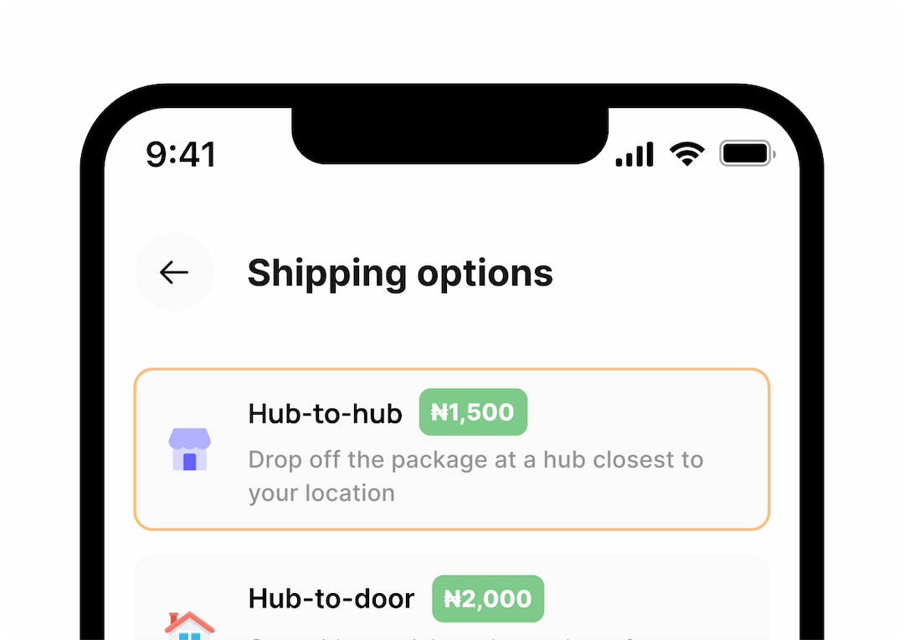This screenshot has width=904, height=640.
Task: Tap the ₦2,000 price badge
Action: (488, 598)
